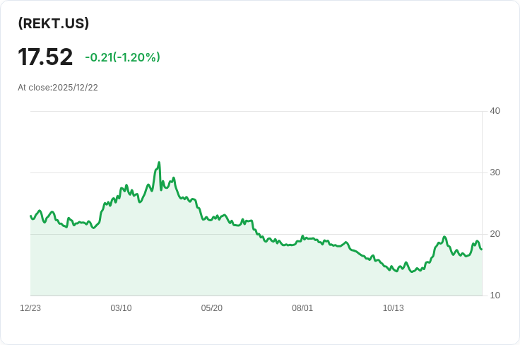
Task: Click the late-year rebound peak near 20
Action: (444, 237)
